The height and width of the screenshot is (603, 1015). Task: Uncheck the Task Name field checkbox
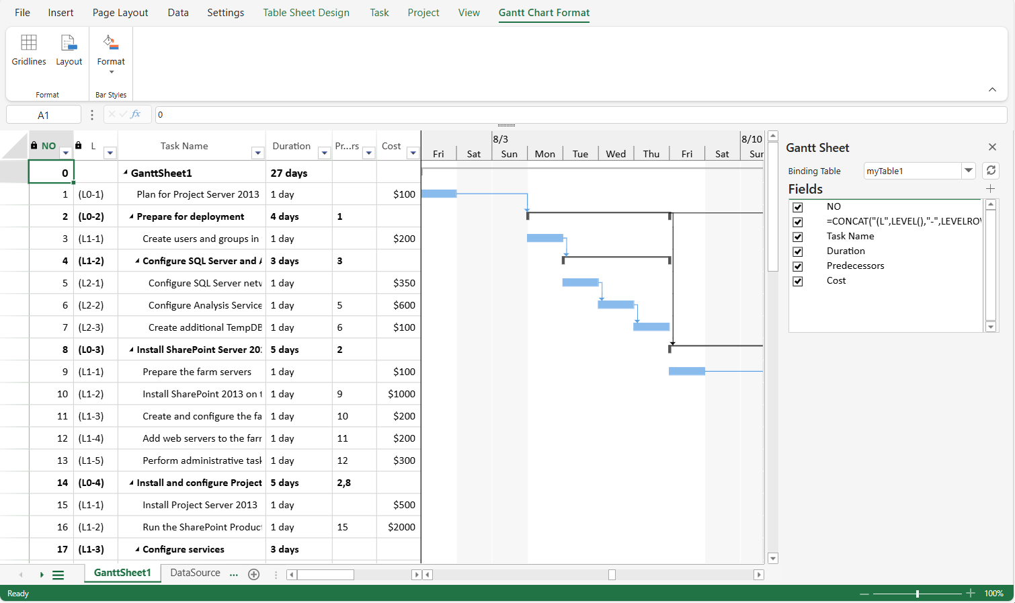pos(798,237)
